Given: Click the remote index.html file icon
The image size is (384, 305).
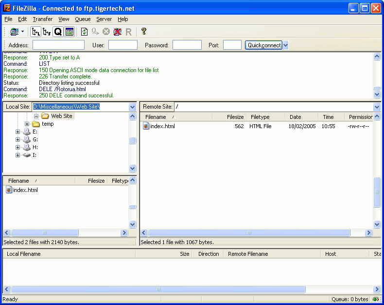Looking at the screenshot, I should [146, 126].
